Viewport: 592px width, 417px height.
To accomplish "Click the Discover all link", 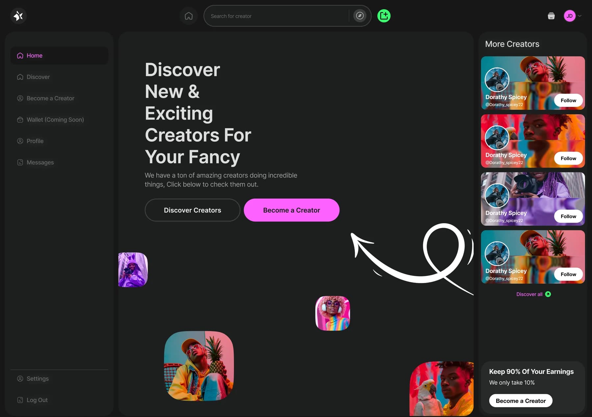I will 529,294.
